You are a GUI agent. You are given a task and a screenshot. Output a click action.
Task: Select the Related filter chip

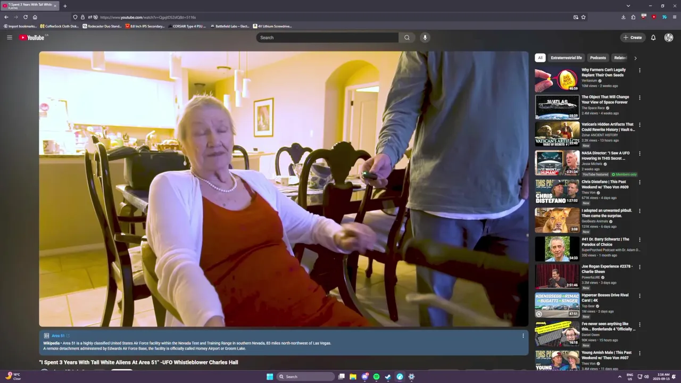coord(620,57)
